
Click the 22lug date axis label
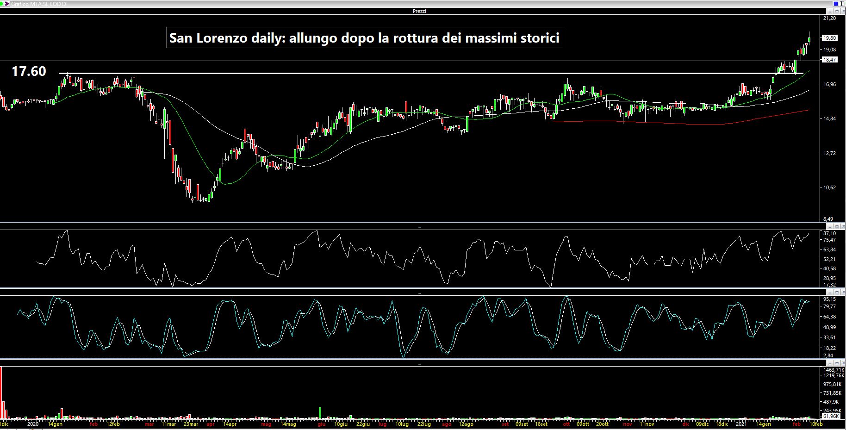tap(424, 424)
